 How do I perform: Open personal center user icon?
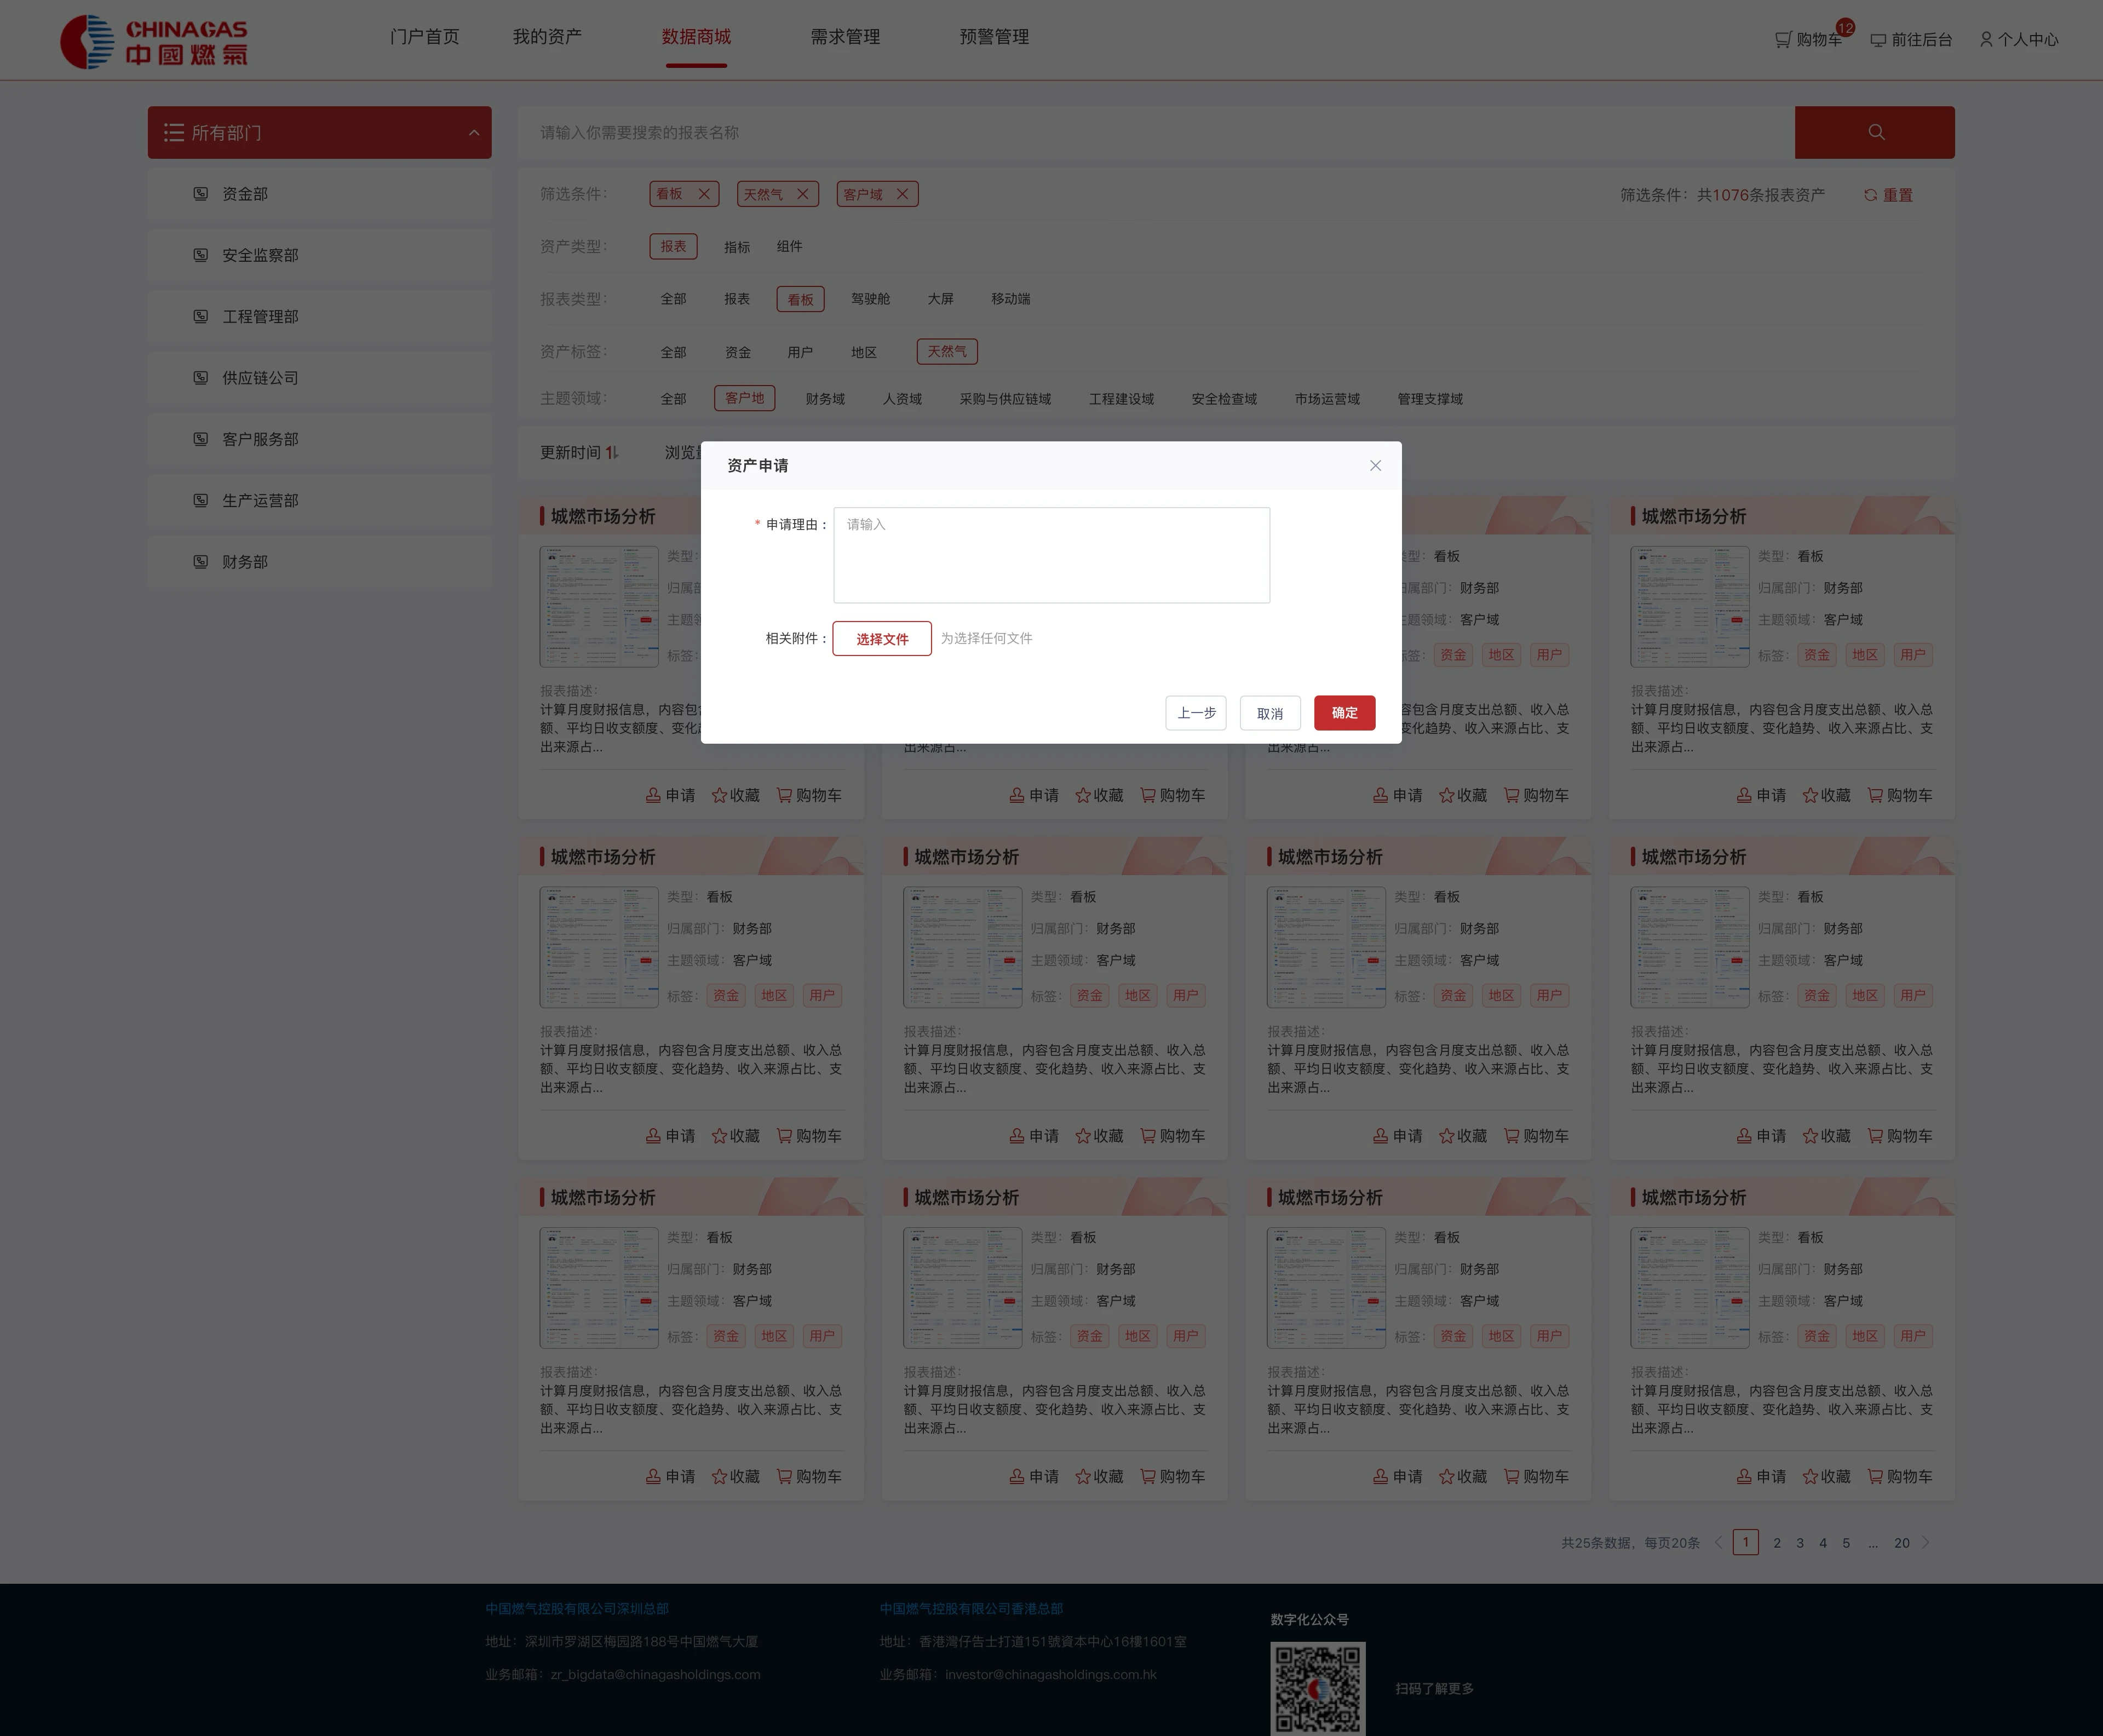tap(1986, 39)
